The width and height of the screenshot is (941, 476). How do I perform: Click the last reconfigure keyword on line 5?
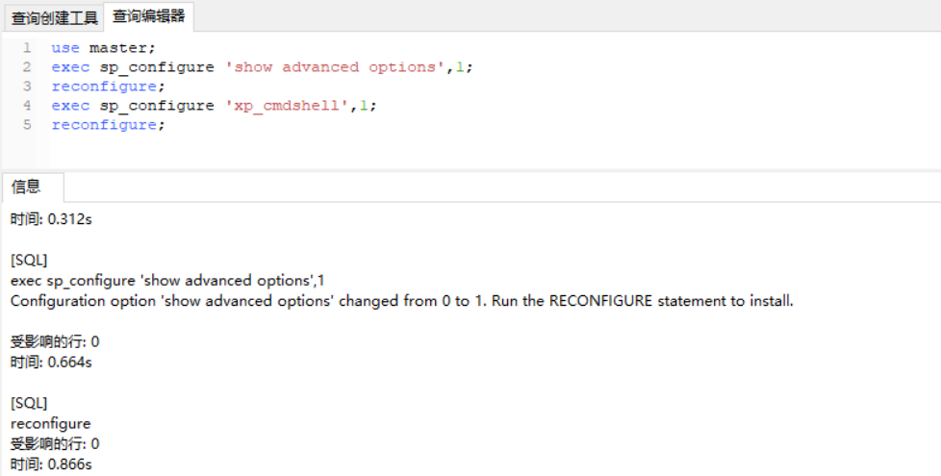105,125
